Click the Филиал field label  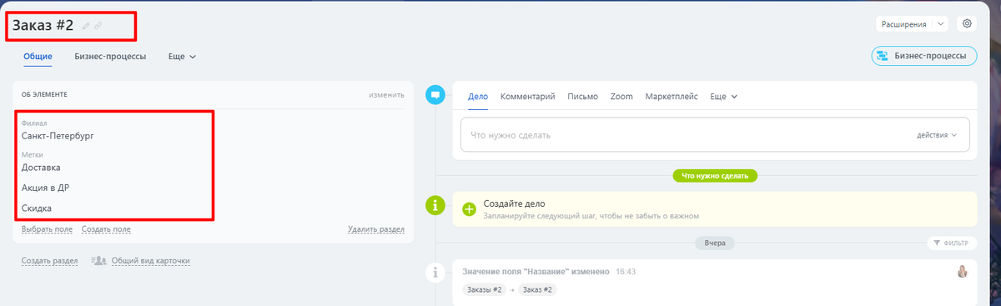[x=34, y=123]
